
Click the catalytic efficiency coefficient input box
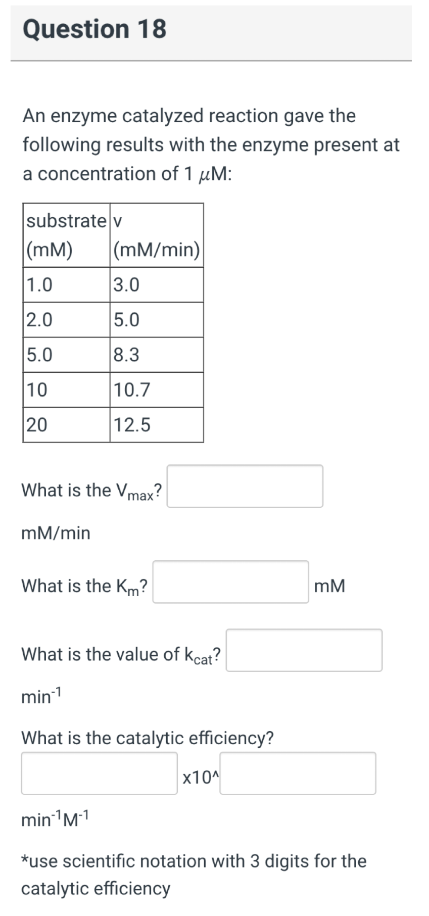click(99, 774)
